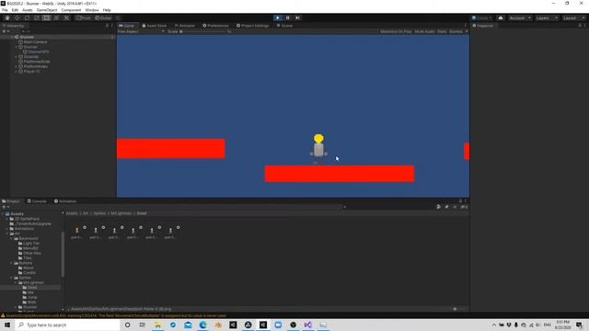Open the Free Aspect dropdown

(141, 31)
